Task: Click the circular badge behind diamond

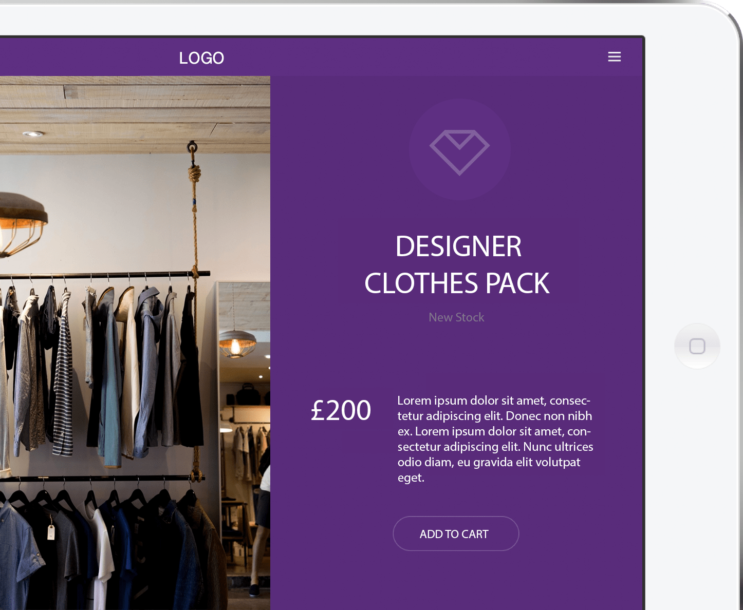Action: tap(459, 149)
